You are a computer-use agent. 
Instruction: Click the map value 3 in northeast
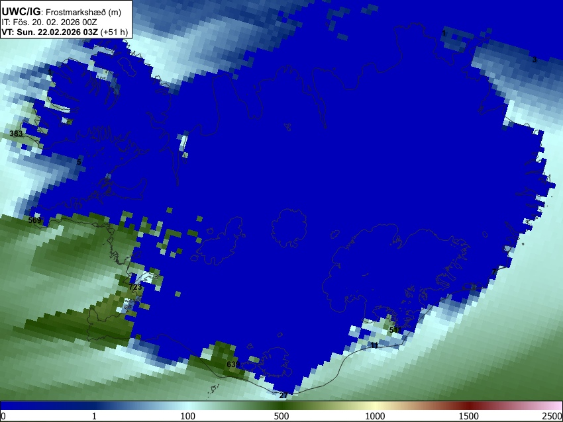click(x=535, y=60)
